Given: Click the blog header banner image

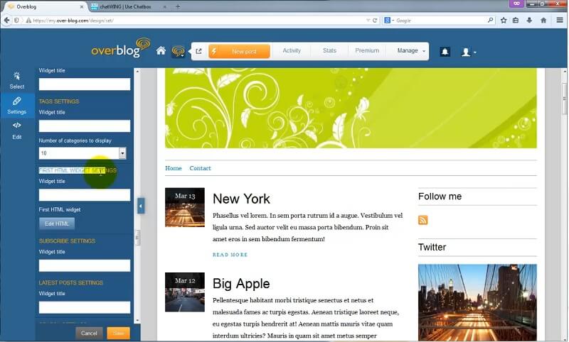Looking at the screenshot, I should click(351, 108).
